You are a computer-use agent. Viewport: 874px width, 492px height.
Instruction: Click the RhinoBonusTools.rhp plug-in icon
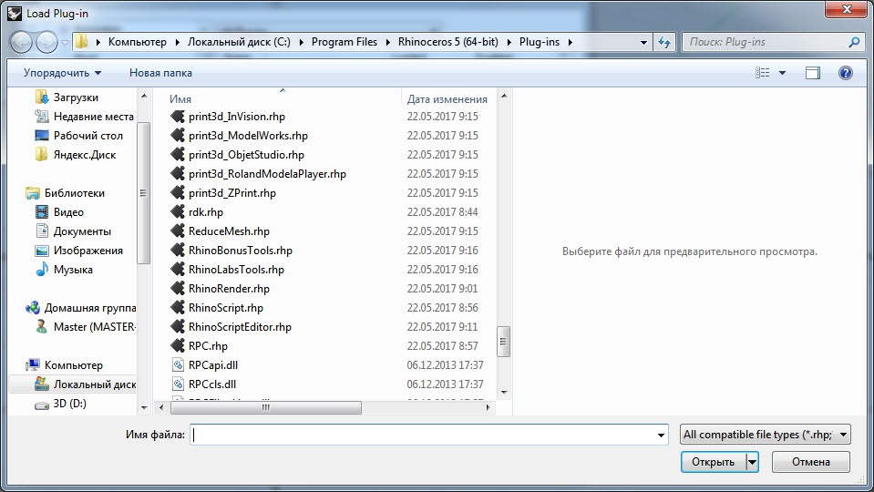[x=177, y=251]
